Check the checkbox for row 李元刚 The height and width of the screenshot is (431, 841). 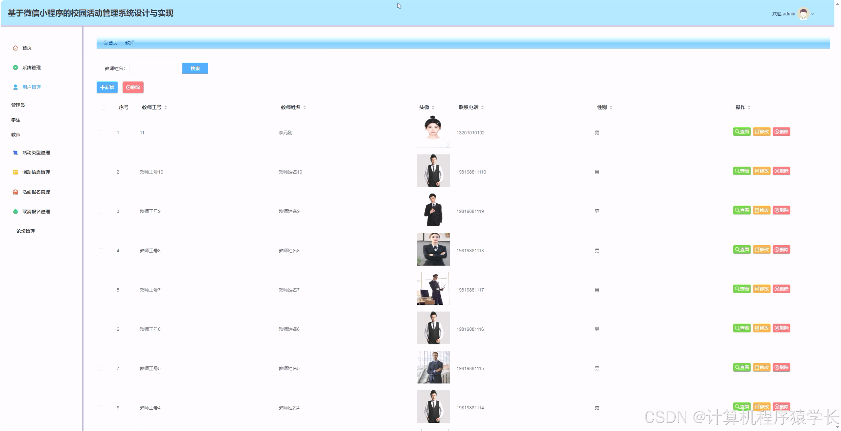click(x=101, y=133)
